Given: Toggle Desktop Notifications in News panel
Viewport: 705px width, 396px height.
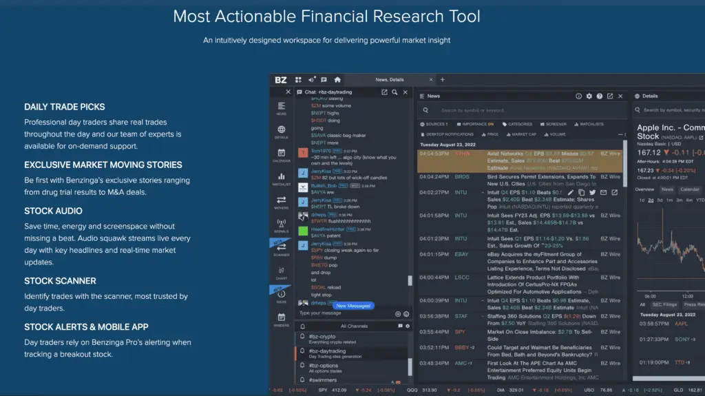Looking at the screenshot, I should pos(447,134).
